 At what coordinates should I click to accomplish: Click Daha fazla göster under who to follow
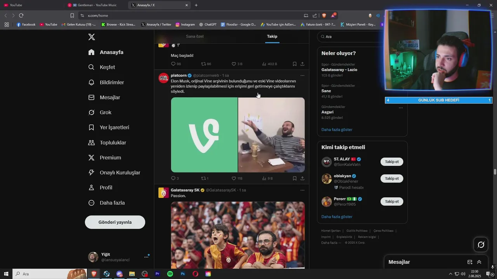point(337,217)
